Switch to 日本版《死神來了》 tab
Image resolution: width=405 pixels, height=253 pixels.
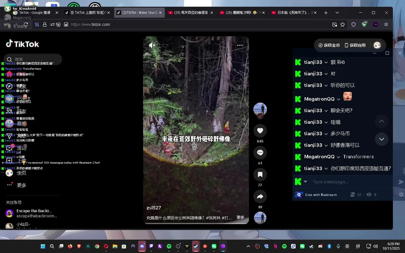click(x=294, y=13)
